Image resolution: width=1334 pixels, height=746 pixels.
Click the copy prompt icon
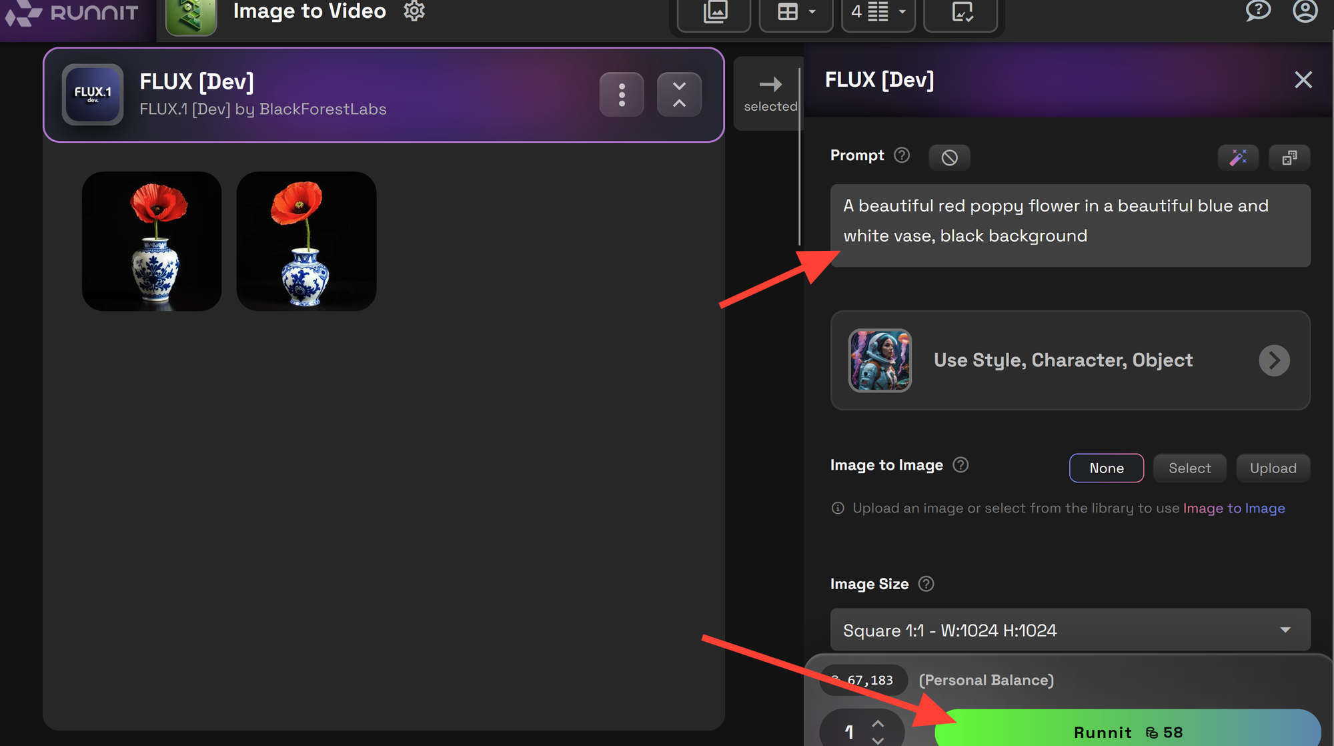(x=1289, y=157)
